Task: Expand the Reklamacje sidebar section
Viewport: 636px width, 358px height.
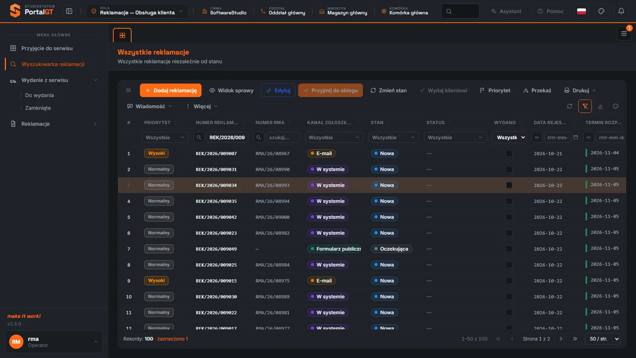Action: [54, 124]
